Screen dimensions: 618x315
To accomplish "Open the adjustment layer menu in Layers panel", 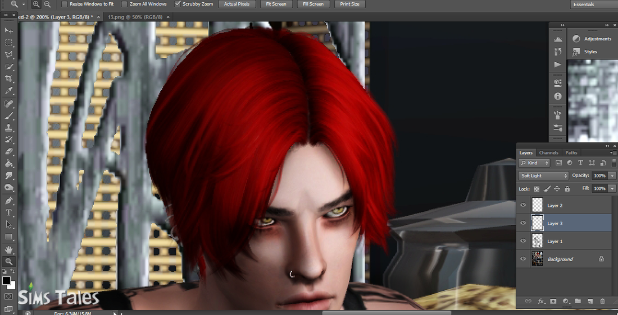I will click(566, 301).
